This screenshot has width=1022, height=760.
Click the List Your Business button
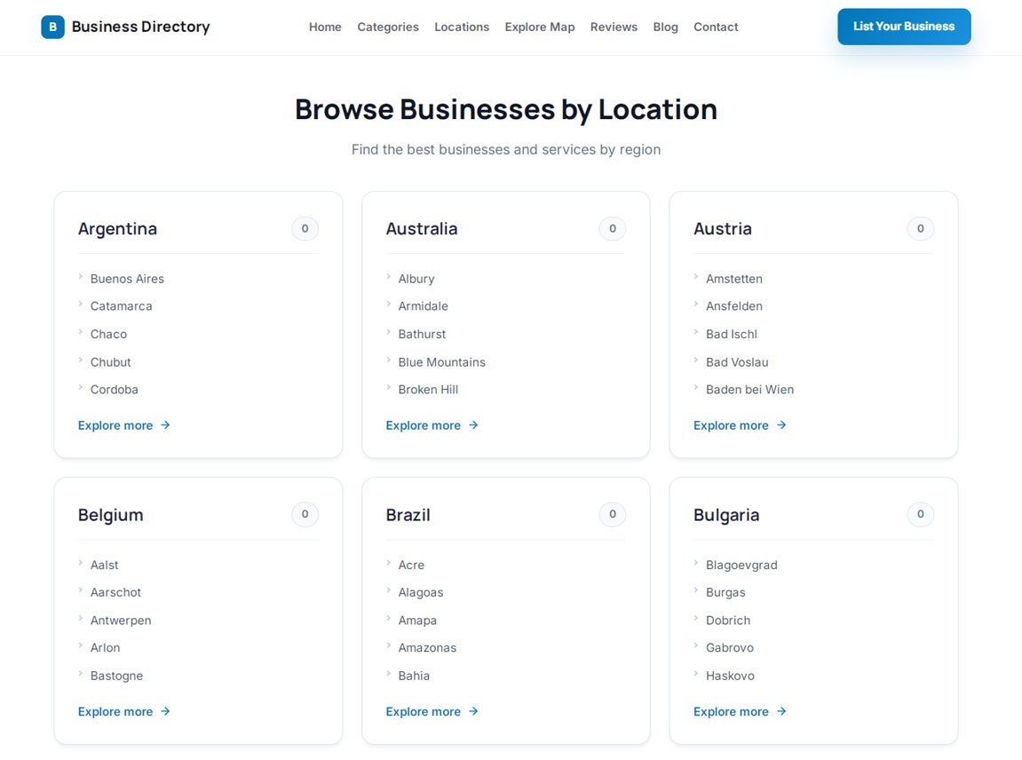coord(904,27)
